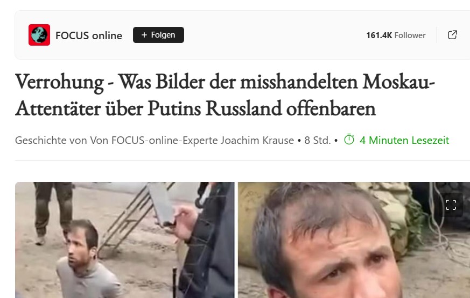Click the "8 Std." timestamp
This screenshot has height=298, width=470.
318,140
